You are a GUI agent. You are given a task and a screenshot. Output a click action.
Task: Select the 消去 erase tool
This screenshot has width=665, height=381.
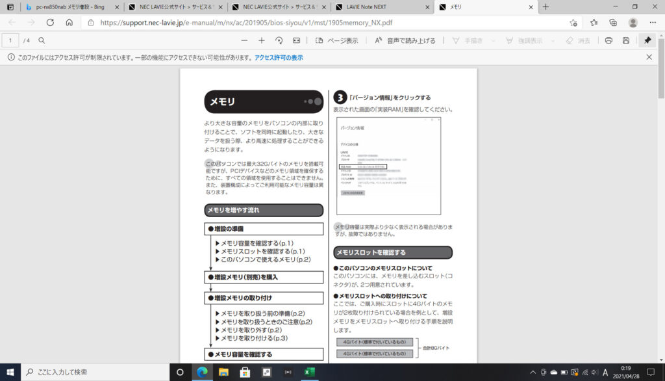point(578,40)
